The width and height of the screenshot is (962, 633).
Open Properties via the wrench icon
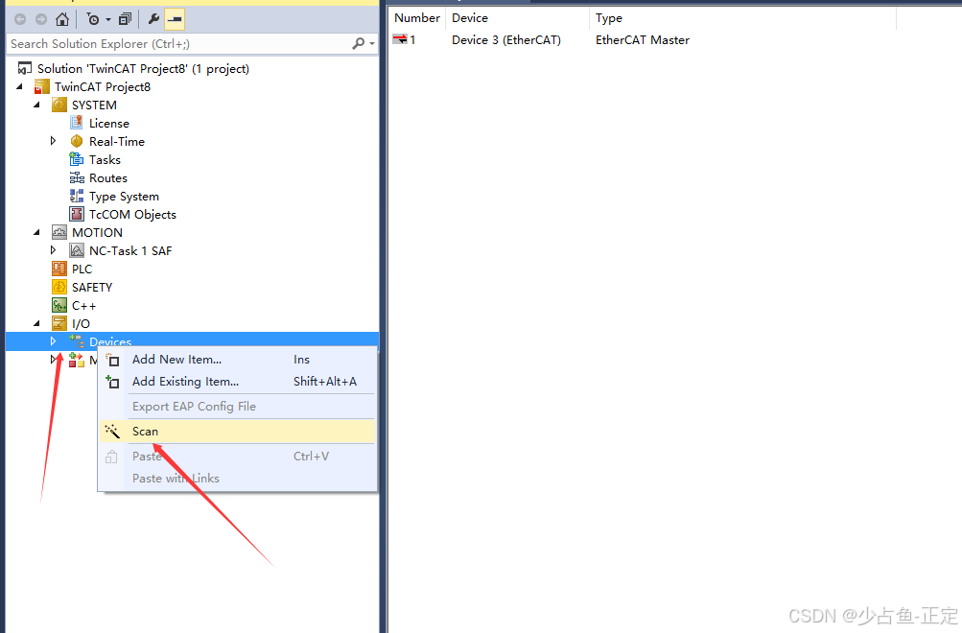[x=153, y=19]
